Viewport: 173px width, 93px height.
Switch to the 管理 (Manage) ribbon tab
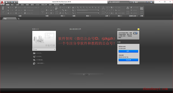(x=32, y=5)
